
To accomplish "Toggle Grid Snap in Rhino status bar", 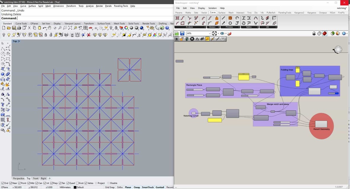I will coord(110,187).
